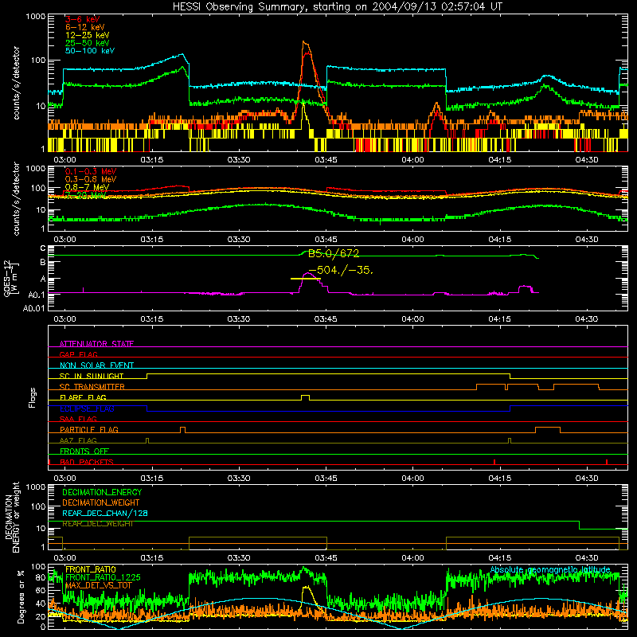The image size is (637, 637).
Task: Click the 0.1-0.3 MeV legend label
Action: click(x=91, y=171)
